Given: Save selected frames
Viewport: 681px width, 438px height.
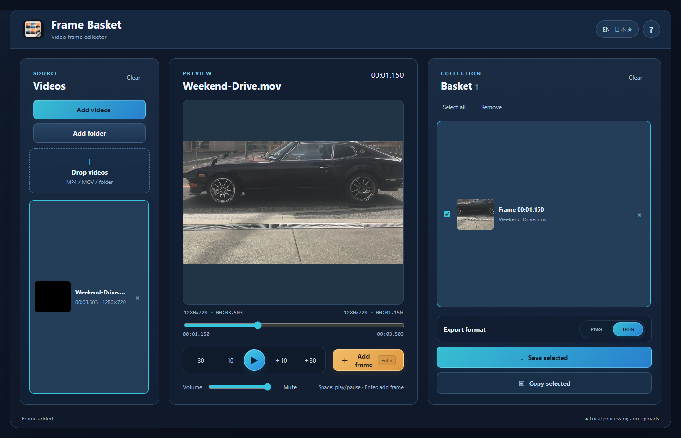Looking at the screenshot, I should point(544,357).
